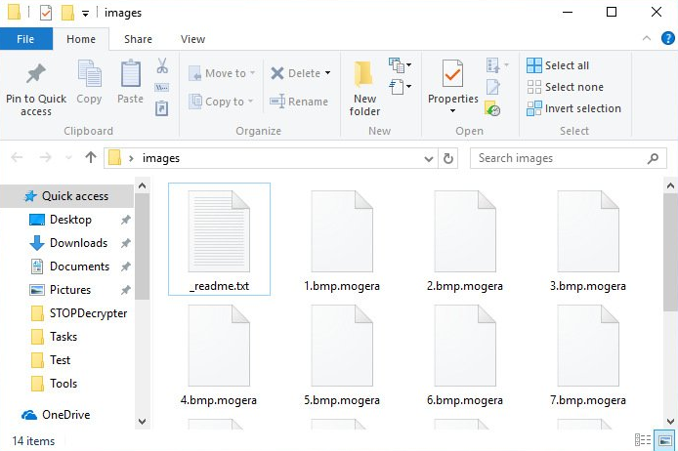Screen dimensions: 678x451
Task: Expand the Move to dropdown
Action: [253, 73]
